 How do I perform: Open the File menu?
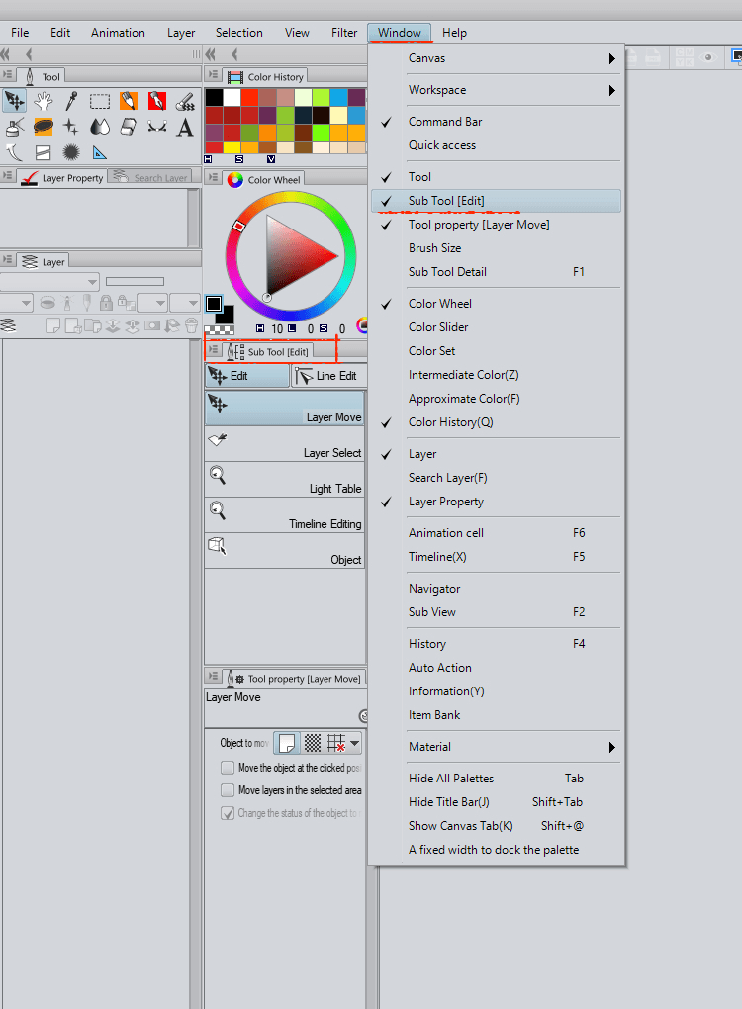tap(20, 33)
